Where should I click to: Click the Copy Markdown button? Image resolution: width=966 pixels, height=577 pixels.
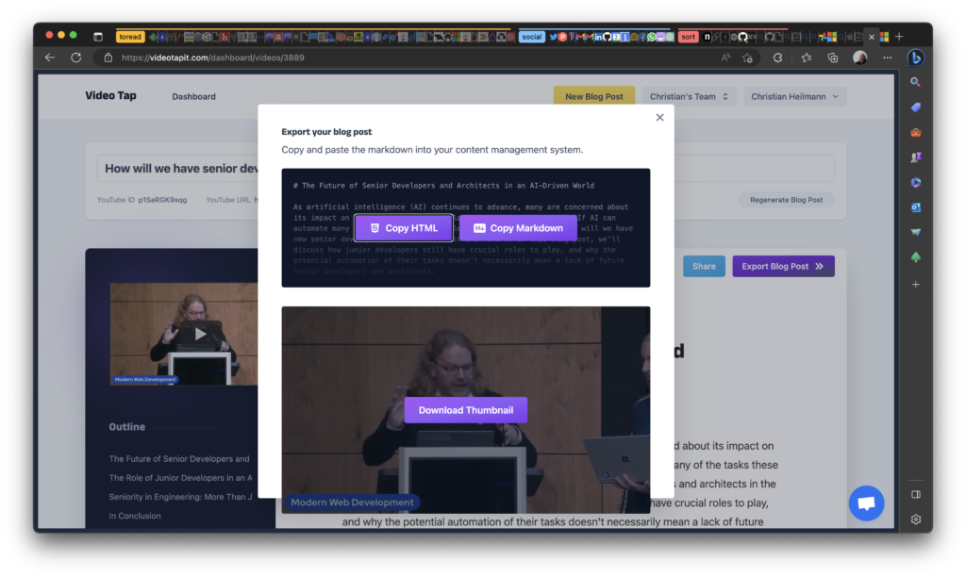click(518, 228)
